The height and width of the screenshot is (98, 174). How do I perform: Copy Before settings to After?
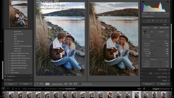(66, 84)
